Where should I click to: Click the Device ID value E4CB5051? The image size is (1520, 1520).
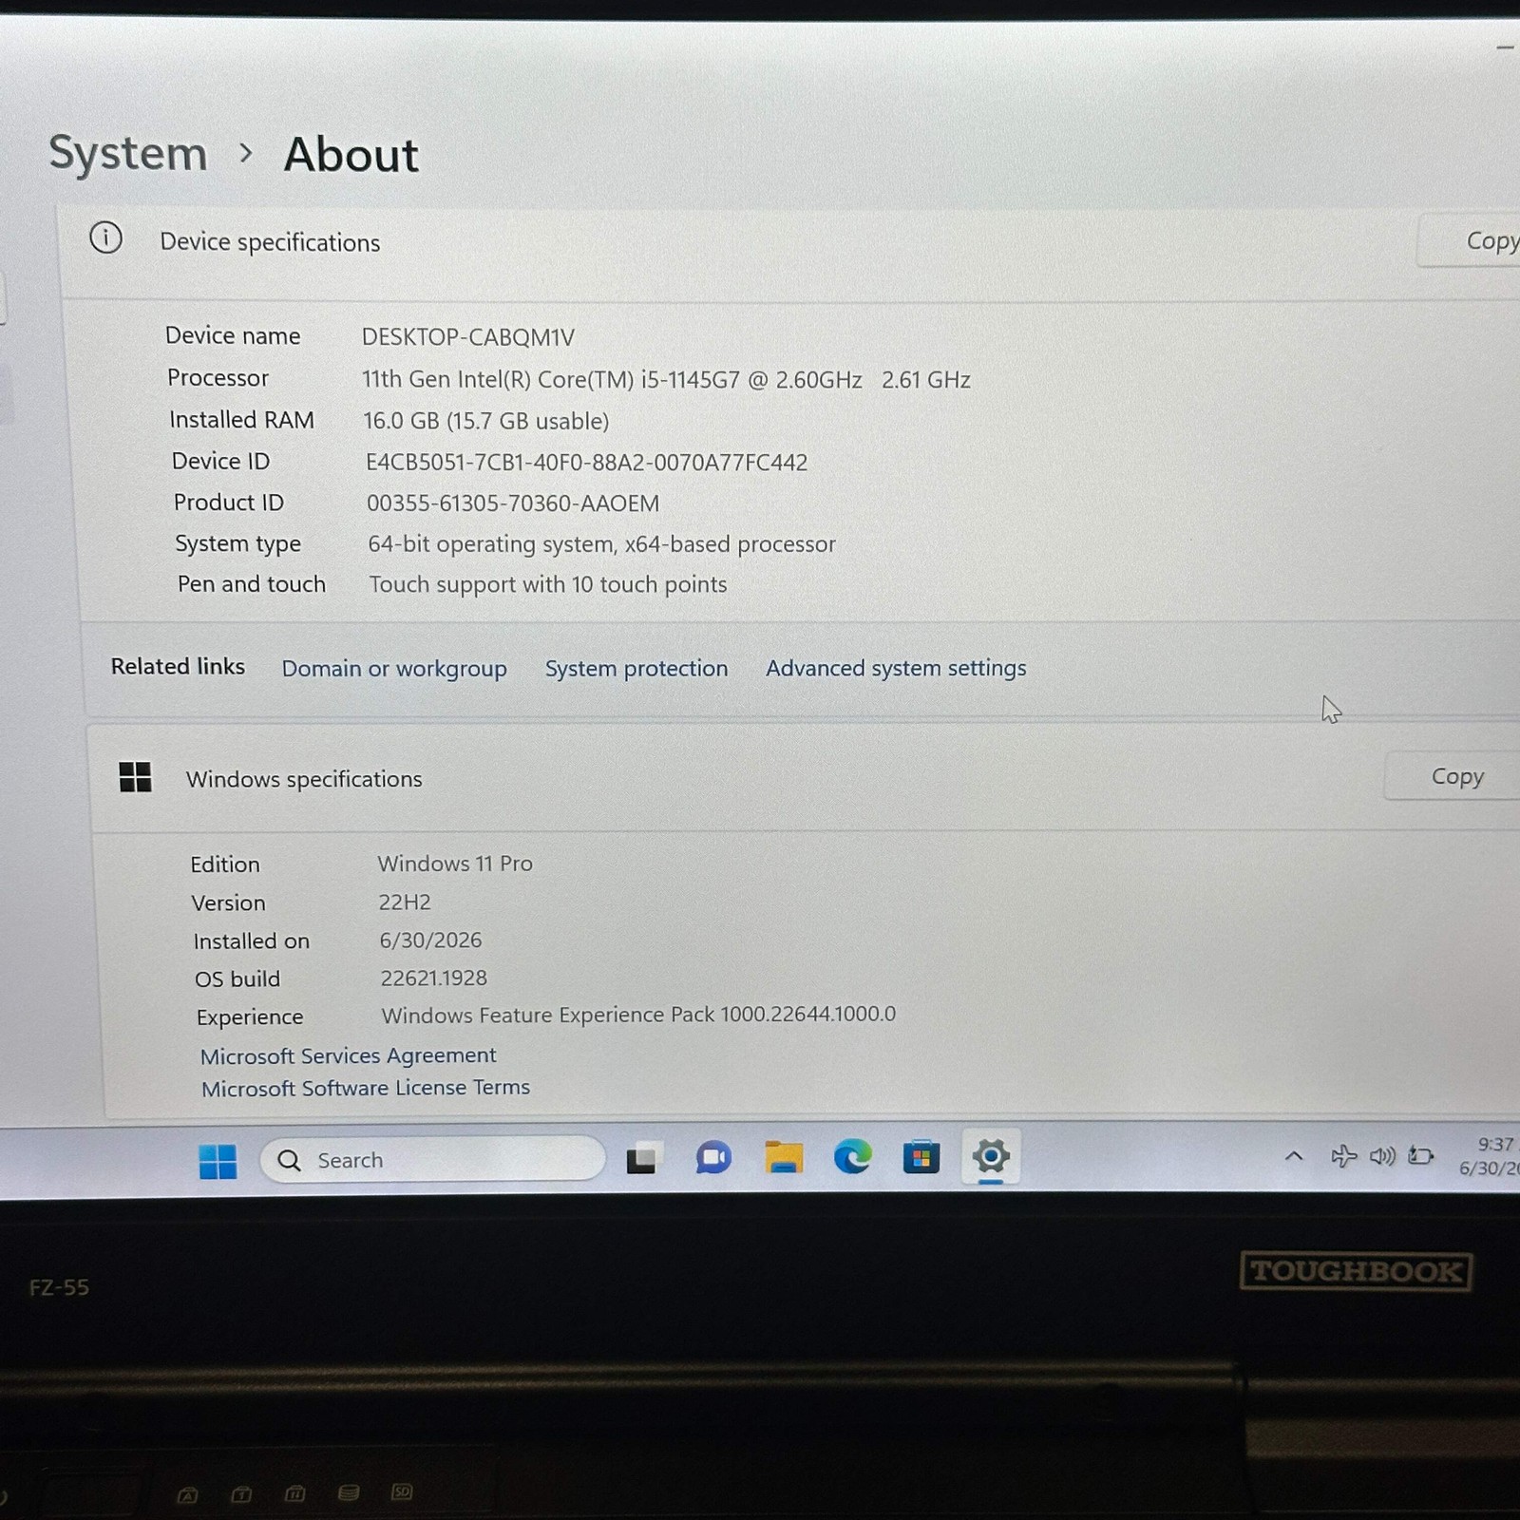(586, 463)
